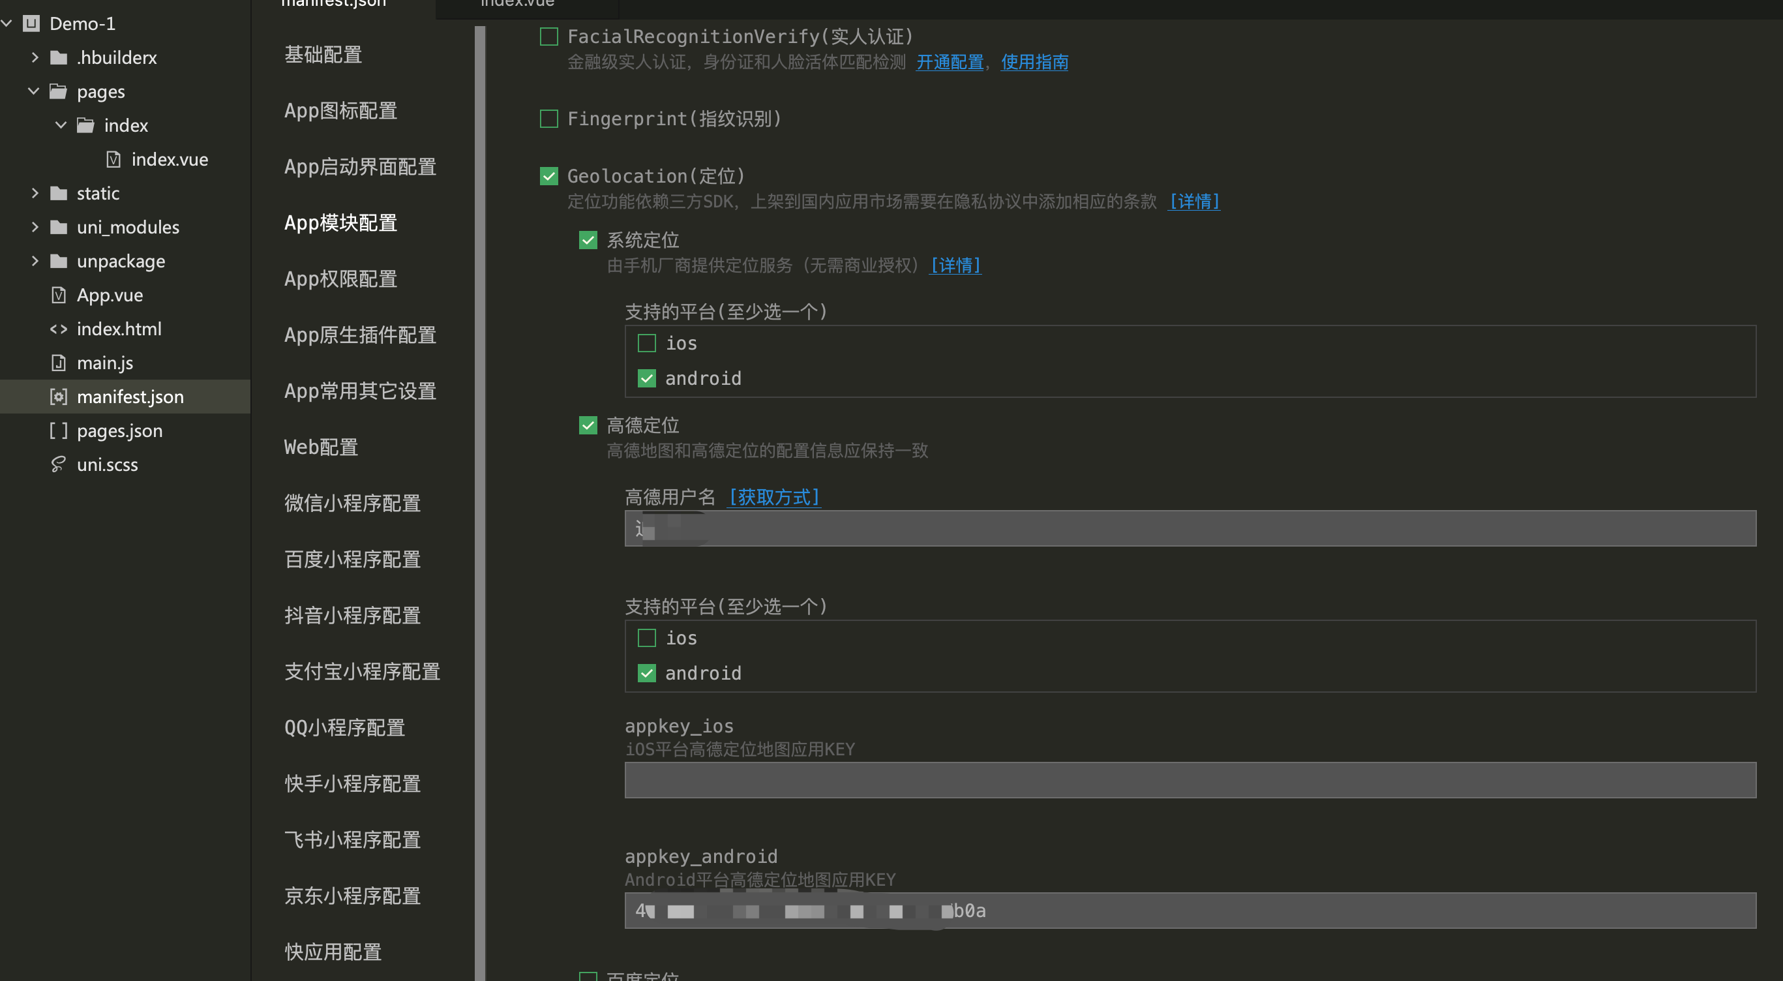Click the appkey_ios input field
The width and height of the screenshot is (1783, 981).
coord(1190,780)
